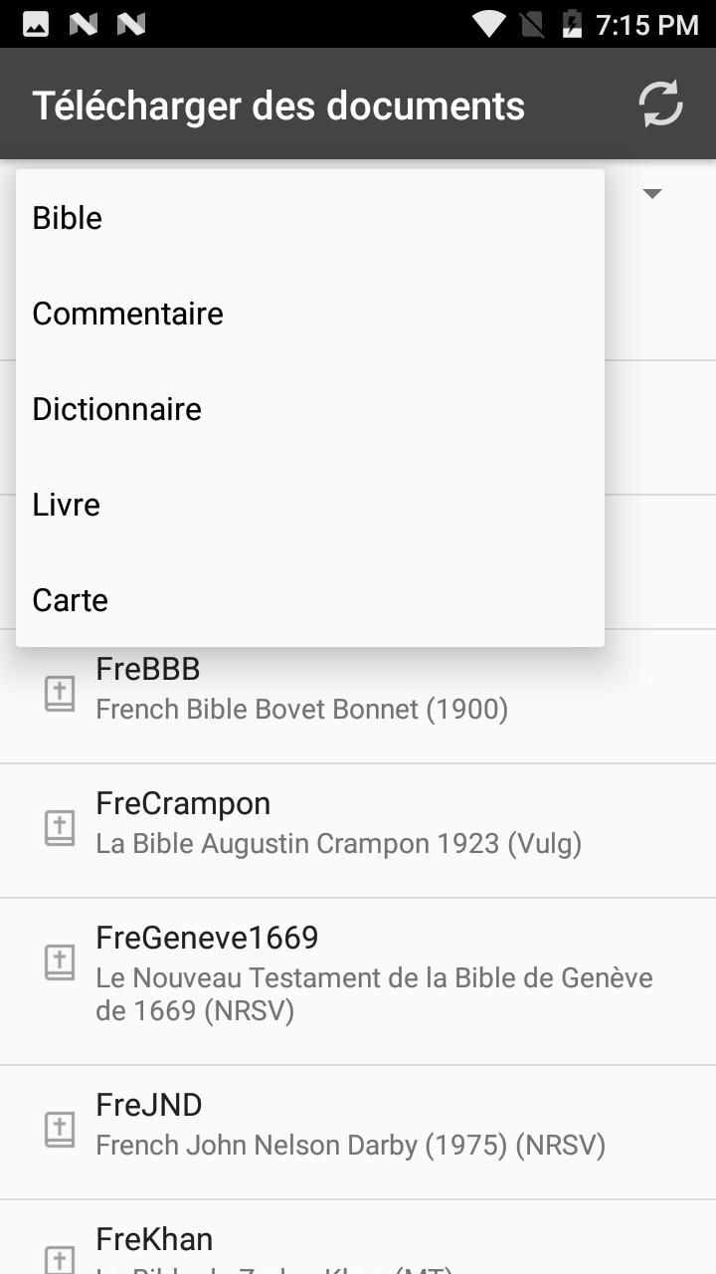
Task: Select Bible from the dropdown list
Action: 310,218
